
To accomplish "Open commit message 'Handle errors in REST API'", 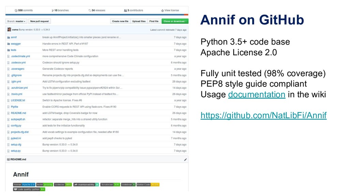I will (65, 44).
